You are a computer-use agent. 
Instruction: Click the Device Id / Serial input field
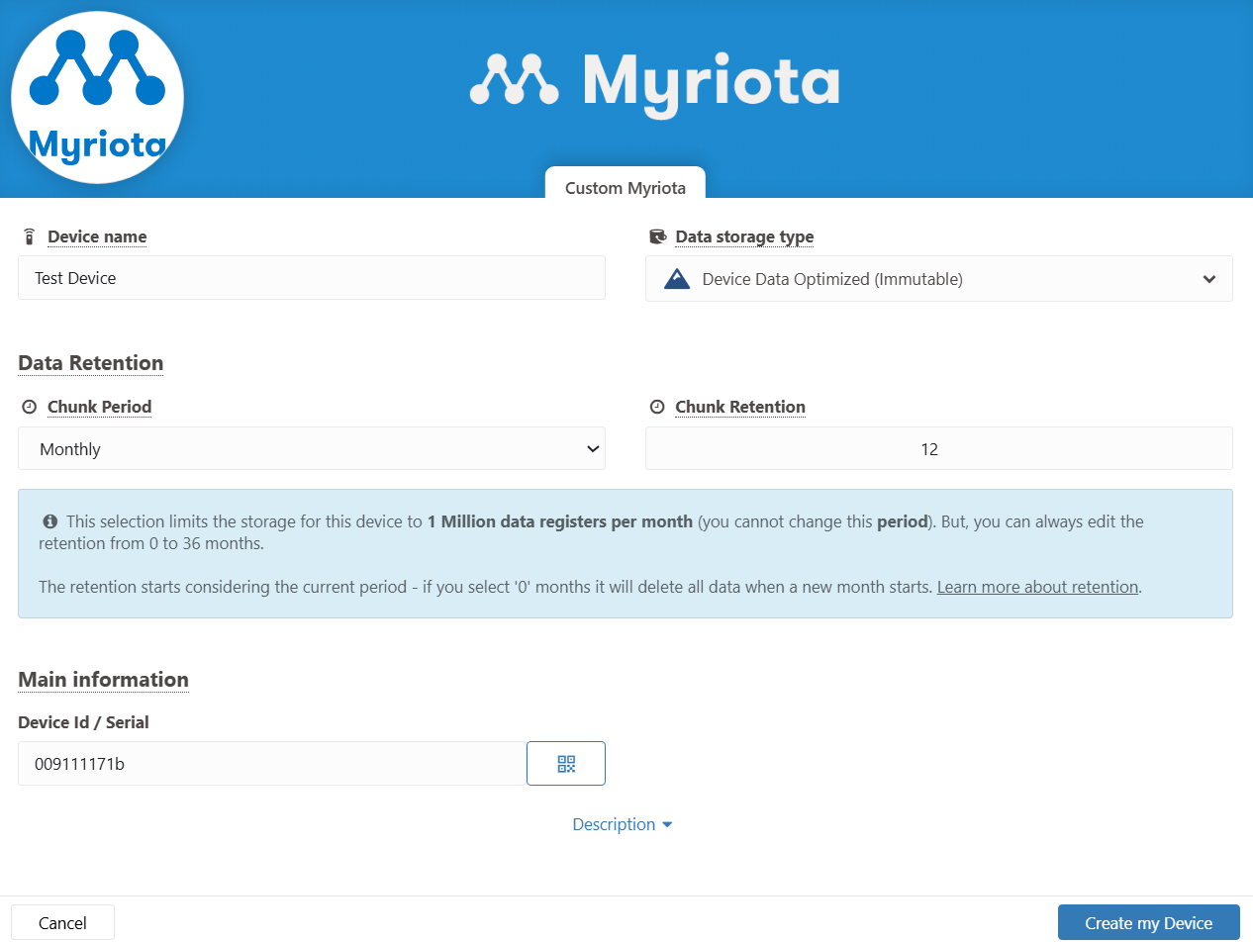[x=272, y=764]
